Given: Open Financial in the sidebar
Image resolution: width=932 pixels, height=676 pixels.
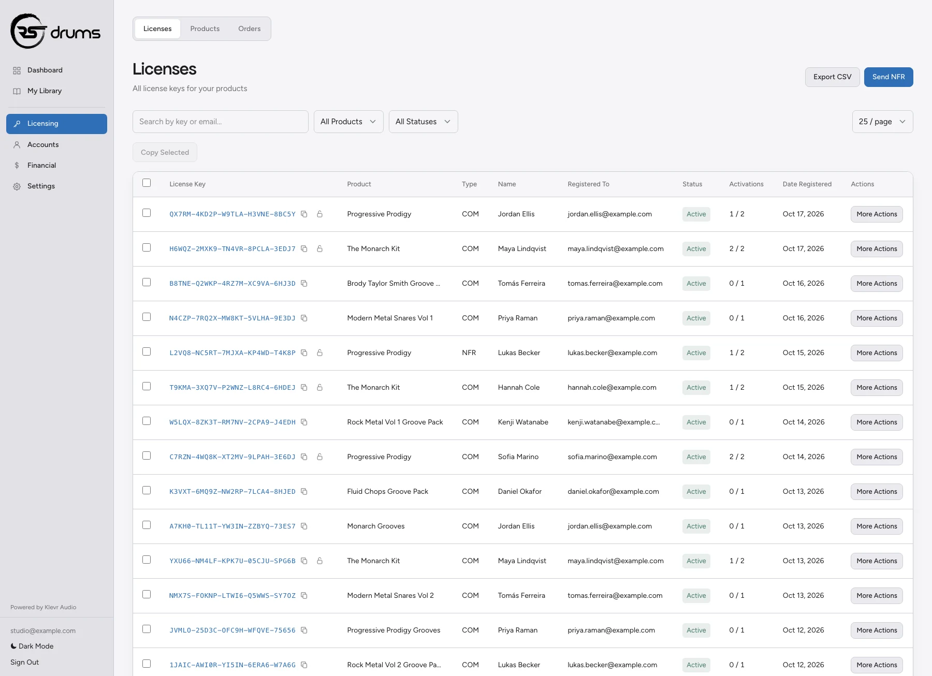Looking at the screenshot, I should point(56,166).
